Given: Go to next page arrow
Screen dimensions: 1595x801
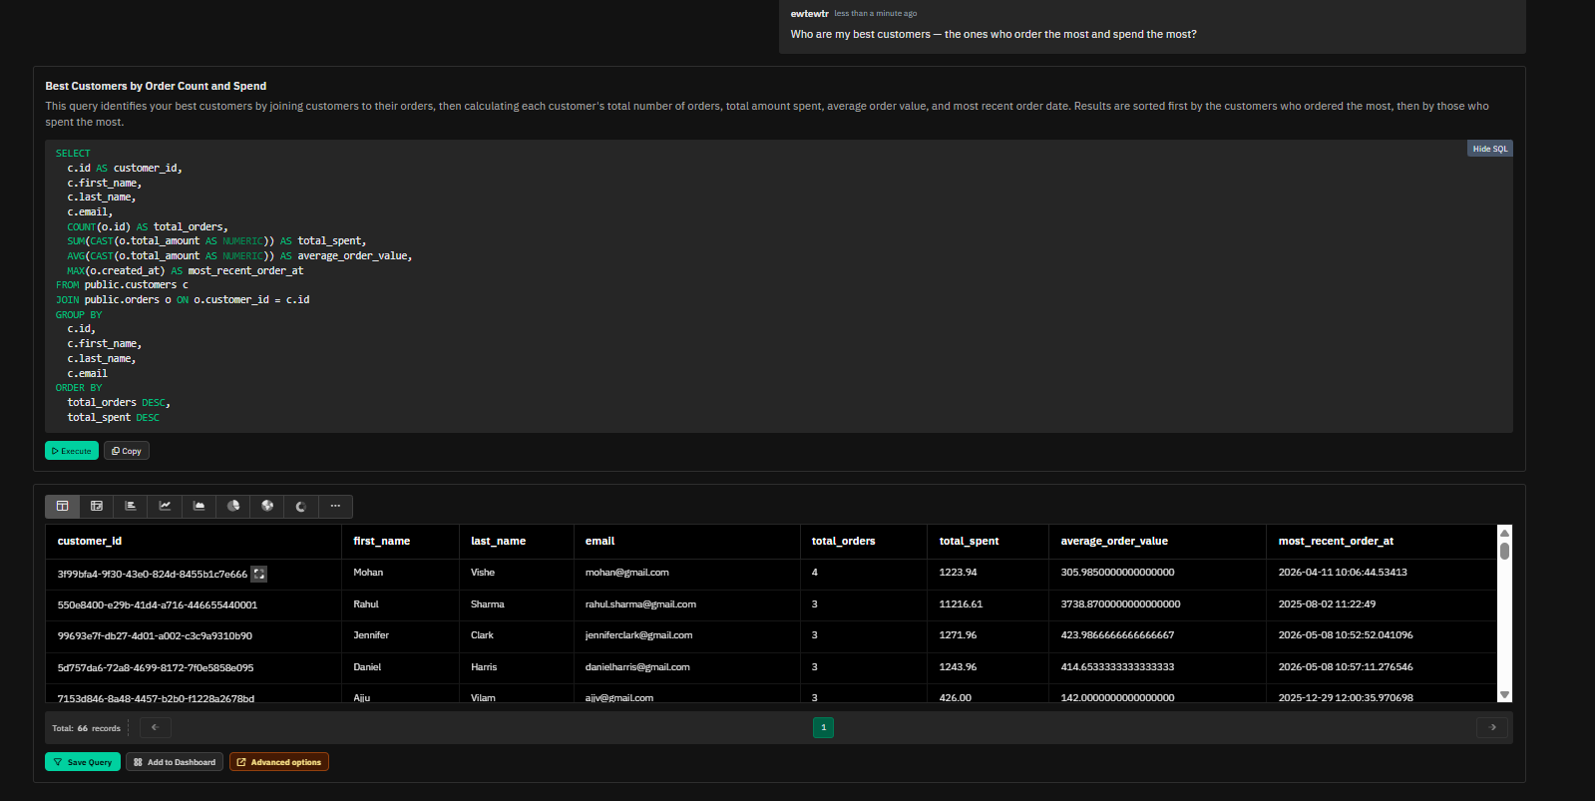Looking at the screenshot, I should (1492, 727).
